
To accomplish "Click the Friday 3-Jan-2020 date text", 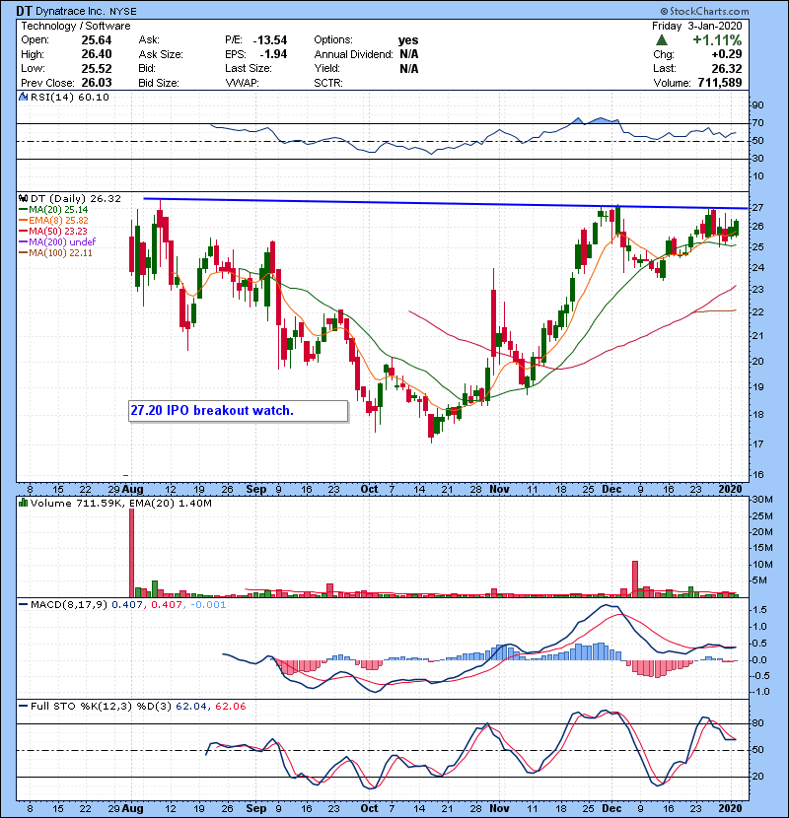I will click(x=696, y=26).
